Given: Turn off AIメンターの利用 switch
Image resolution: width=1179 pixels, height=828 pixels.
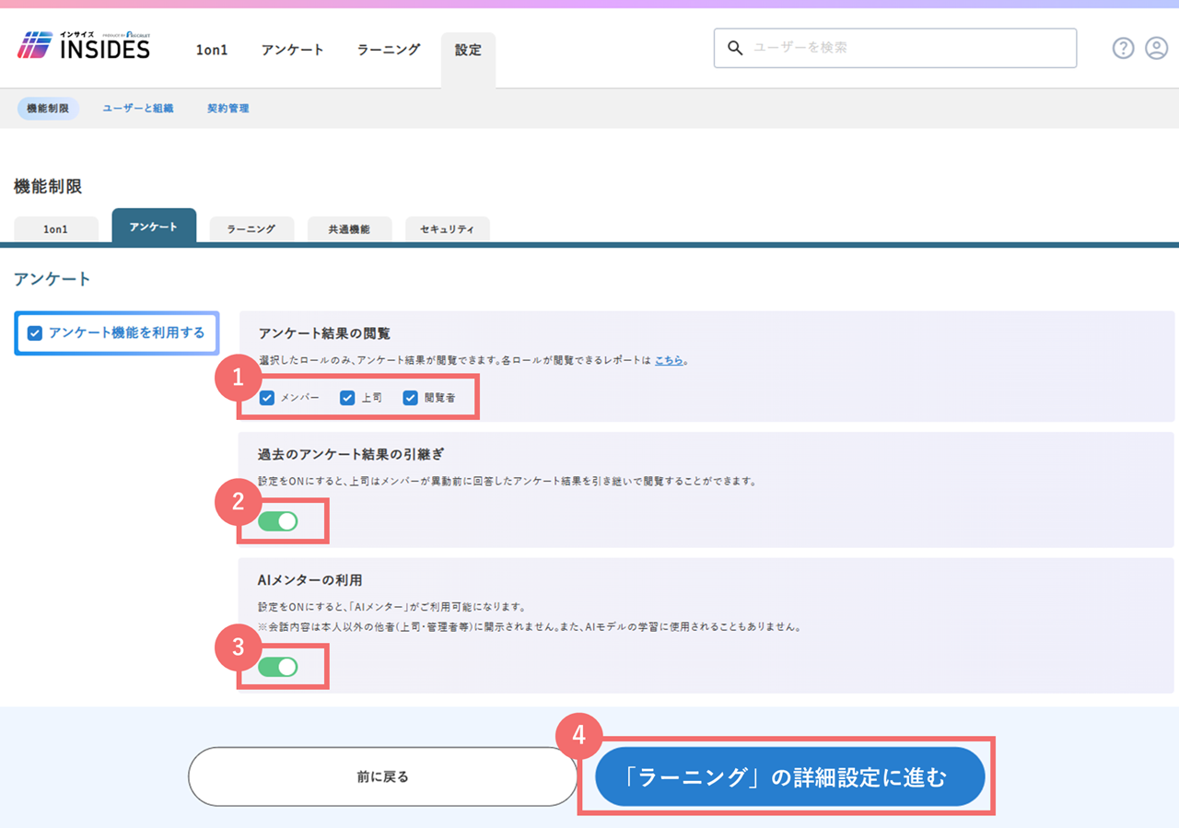Looking at the screenshot, I should pyautogui.click(x=277, y=667).
